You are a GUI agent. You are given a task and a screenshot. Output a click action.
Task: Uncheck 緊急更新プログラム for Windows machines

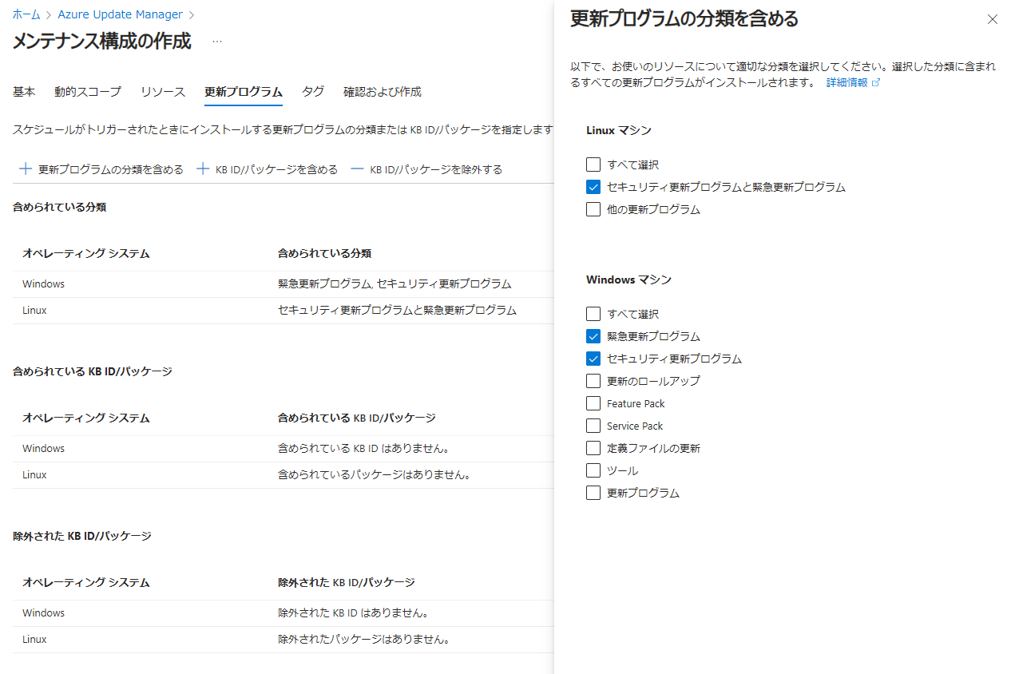[593, 335]
